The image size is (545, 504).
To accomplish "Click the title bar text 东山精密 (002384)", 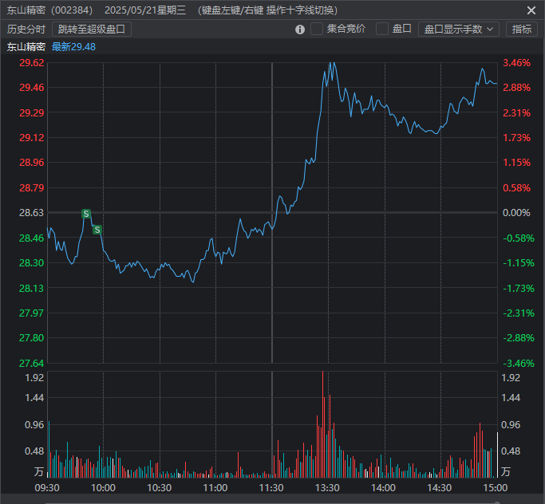I will click(x=49, y=10).
